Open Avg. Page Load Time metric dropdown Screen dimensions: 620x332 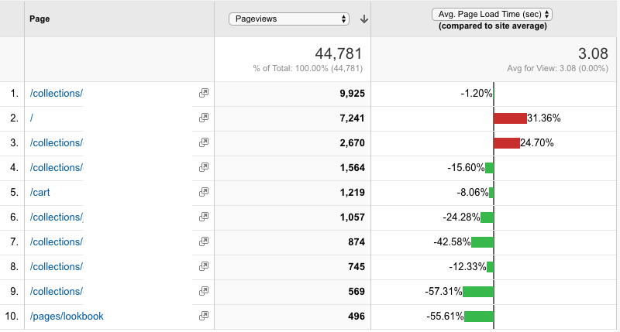(492, 14)
